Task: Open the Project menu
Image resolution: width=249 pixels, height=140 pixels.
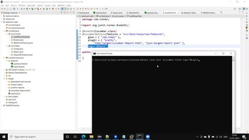Action: [47, 5]
